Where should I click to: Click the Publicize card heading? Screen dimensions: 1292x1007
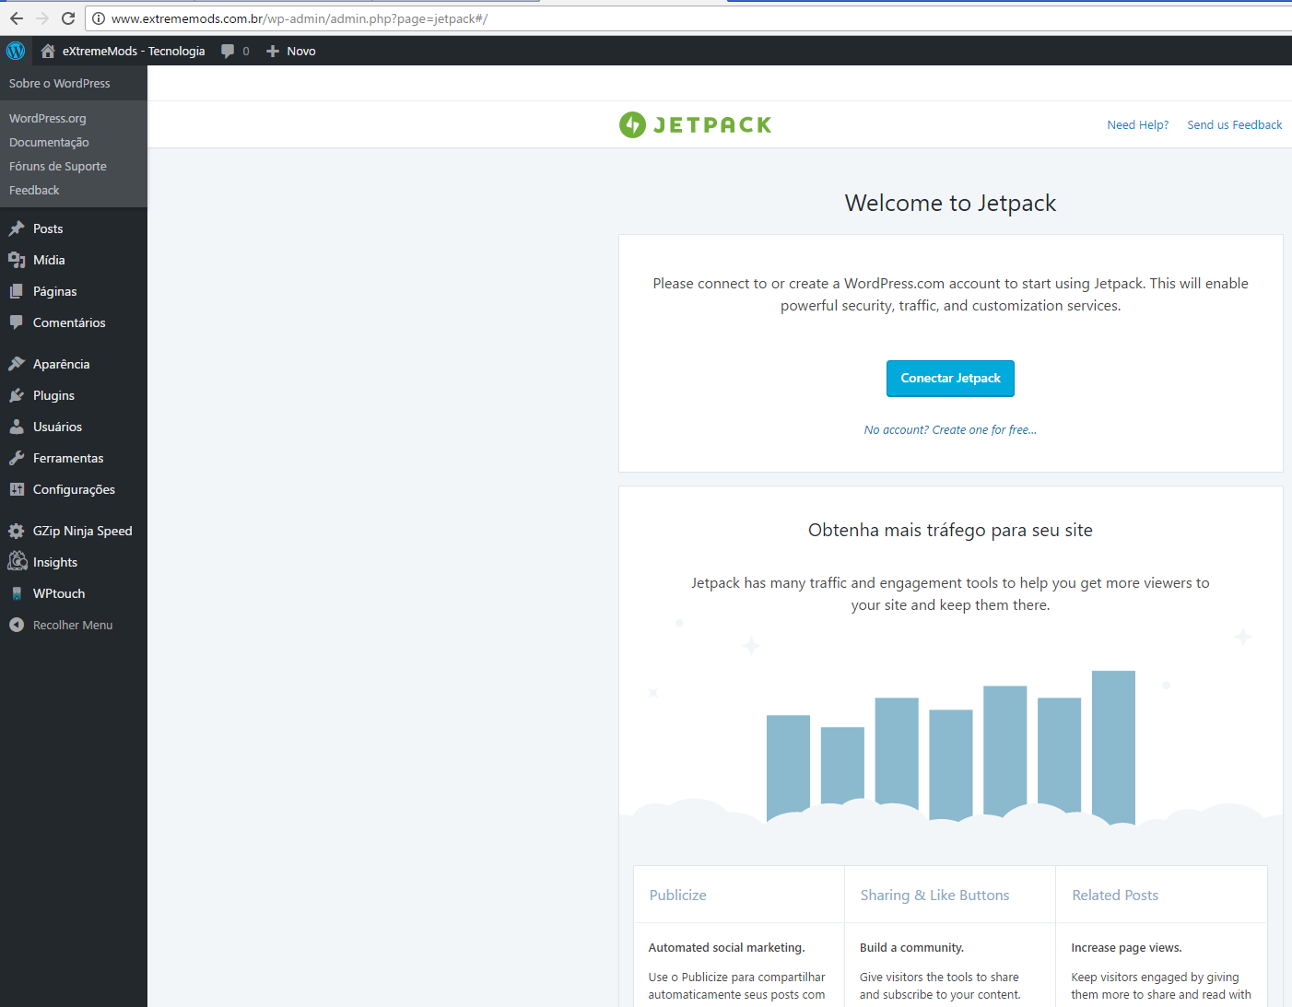[x=677, y=895]
